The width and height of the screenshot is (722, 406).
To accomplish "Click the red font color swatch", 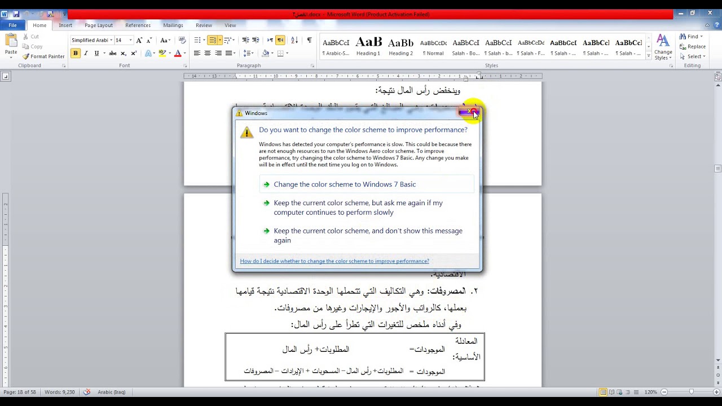I will click(x=178, y=53).
